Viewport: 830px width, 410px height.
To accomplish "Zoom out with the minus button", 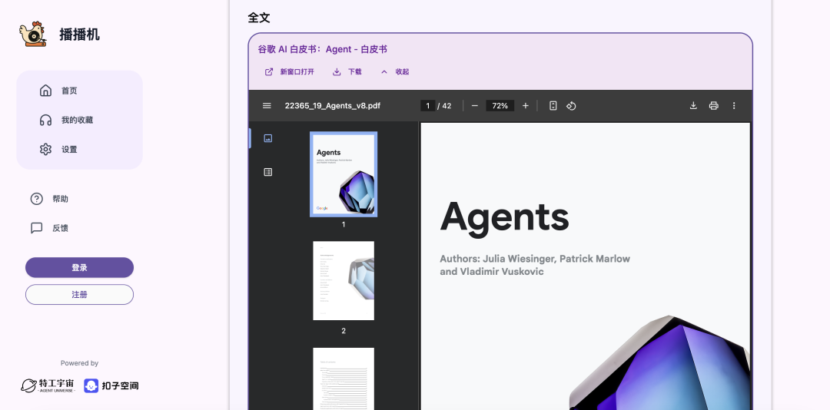I will (x=475, y=106).
